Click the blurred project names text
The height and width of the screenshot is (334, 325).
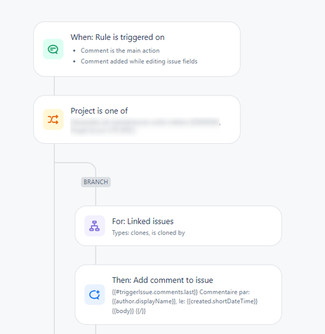(x=145, y=126)
